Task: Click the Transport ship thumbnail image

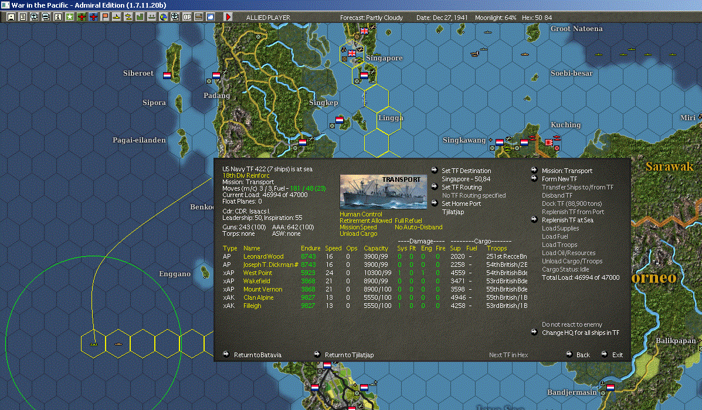Action: 383,192
